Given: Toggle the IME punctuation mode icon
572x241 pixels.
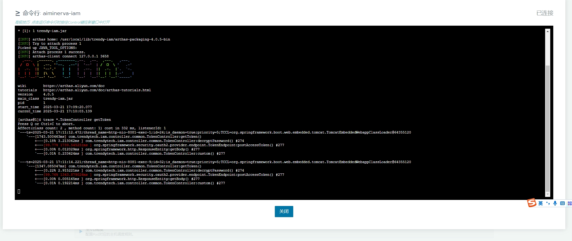Looking at the screenshot, I should click(548, 203).
